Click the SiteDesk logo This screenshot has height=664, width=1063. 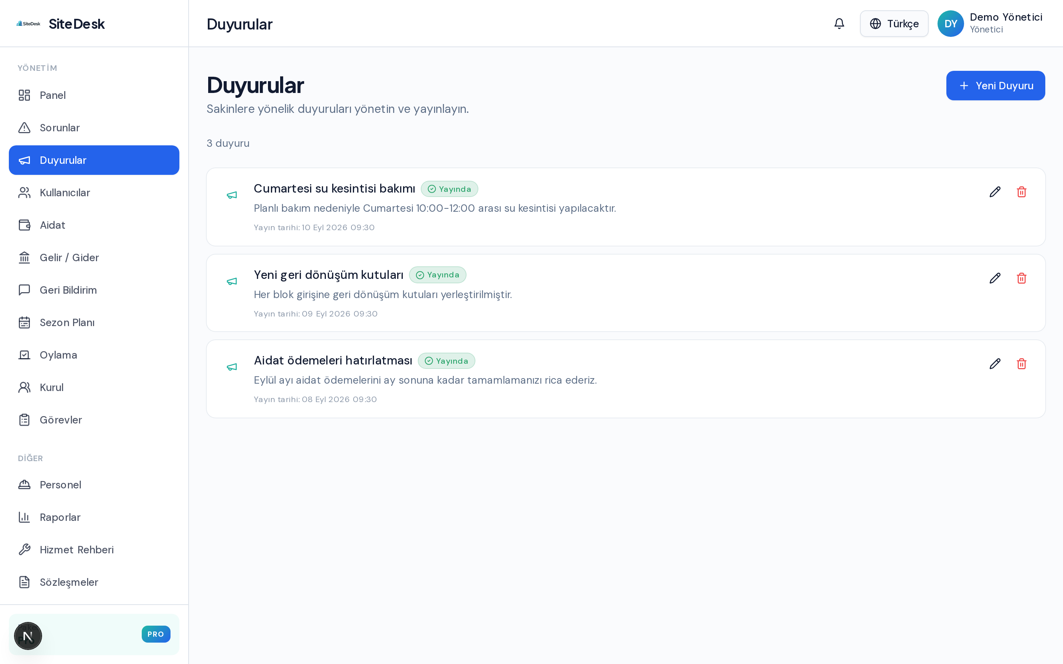[28, 24]
